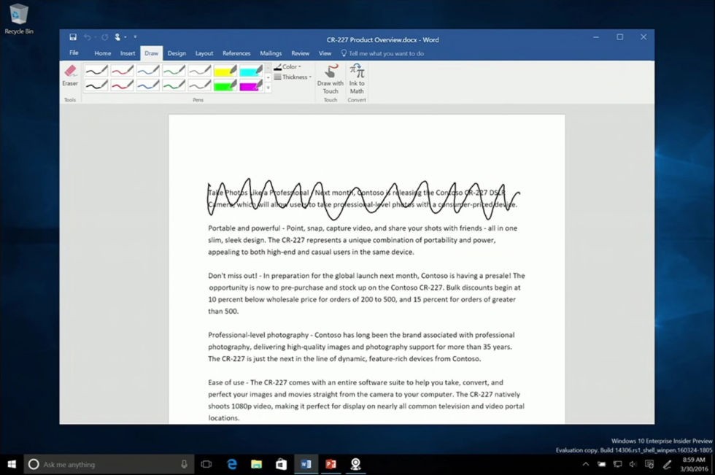This screenshot has height=475, width=715.
Task: Open the volume control in system tray
Action: tap(633, 465)
